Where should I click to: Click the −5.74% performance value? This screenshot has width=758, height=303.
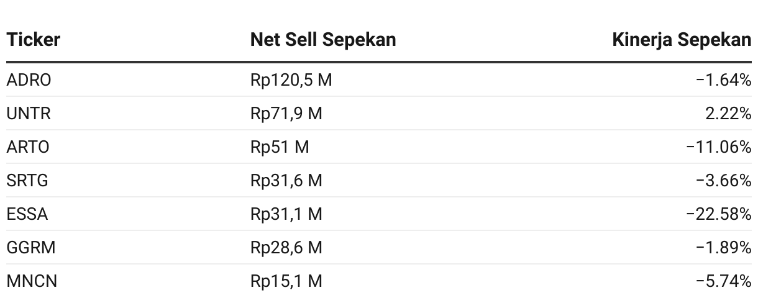[x=724, y=281]
